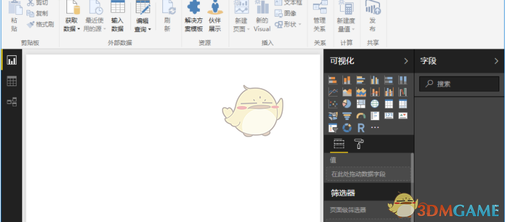Image resolution: width=506 pixels, height=222 pixels.
Task: Choose the Map globe visual
Action: (x=374, y=103)
